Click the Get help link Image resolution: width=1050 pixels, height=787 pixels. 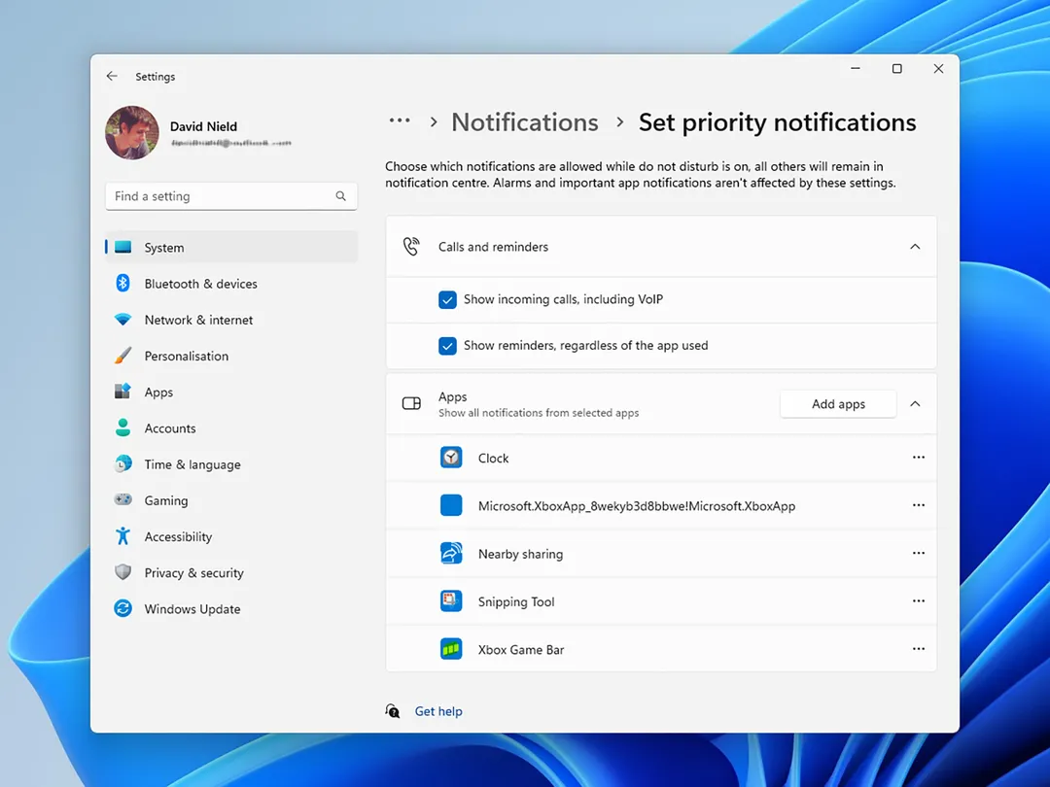tap(438, 711)
